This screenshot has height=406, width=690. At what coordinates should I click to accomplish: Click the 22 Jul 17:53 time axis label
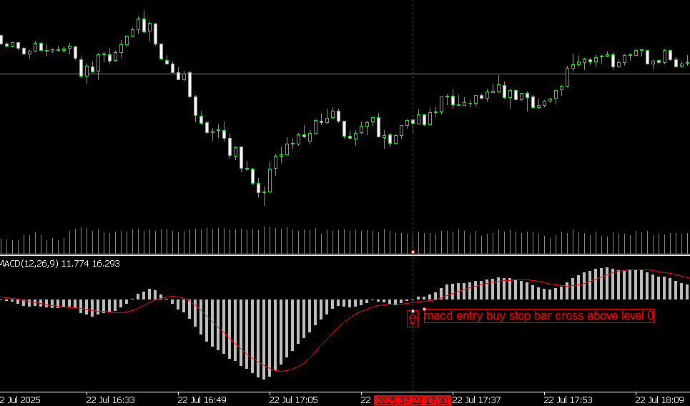coord(568,400)
